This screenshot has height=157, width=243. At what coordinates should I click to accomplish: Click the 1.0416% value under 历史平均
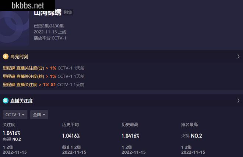(x=71, y=136)
